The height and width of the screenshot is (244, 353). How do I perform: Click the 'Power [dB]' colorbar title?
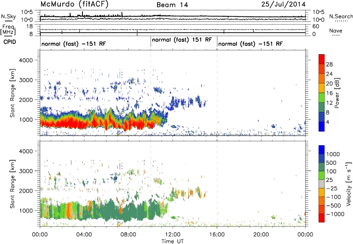[x=337, y=93]
